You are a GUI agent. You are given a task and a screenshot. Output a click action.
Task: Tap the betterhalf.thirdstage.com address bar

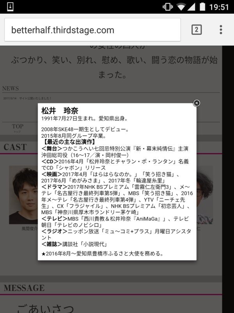click(x=92, y=30)
